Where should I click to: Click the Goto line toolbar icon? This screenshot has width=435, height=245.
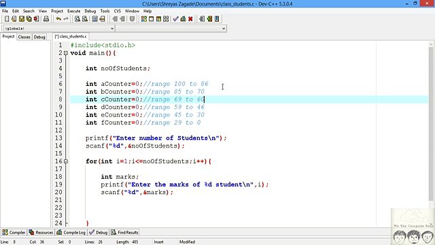[103, 19]
